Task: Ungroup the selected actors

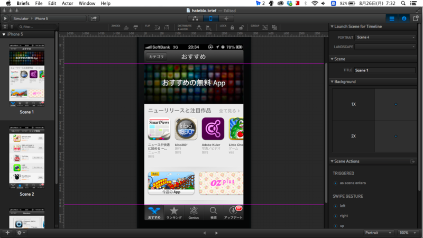Action: pos(274,28)
